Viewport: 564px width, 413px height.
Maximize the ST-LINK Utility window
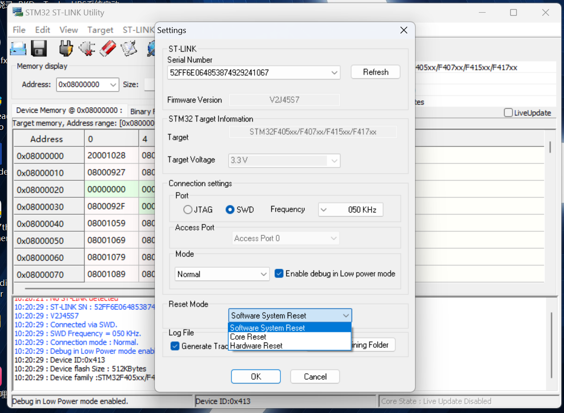pyautogui.click(x=513, y=12)
